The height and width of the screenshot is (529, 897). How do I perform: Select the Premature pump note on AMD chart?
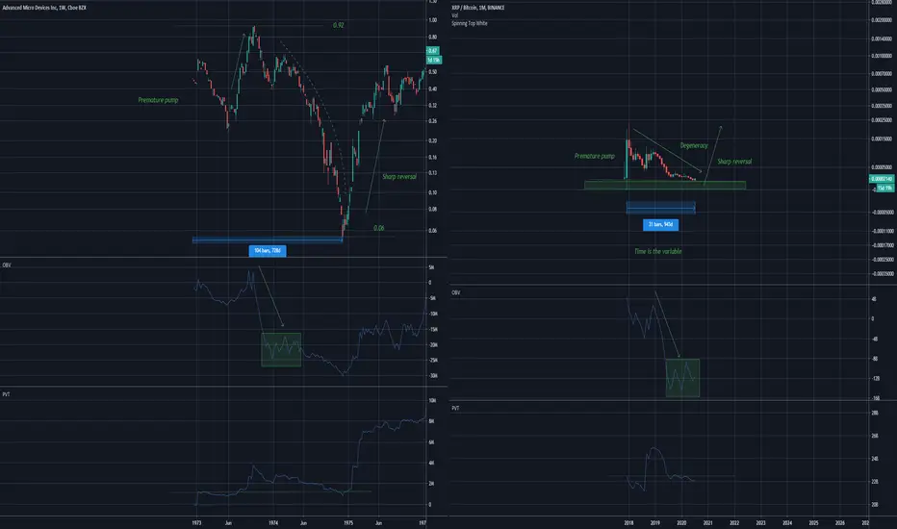pos(158,100)
